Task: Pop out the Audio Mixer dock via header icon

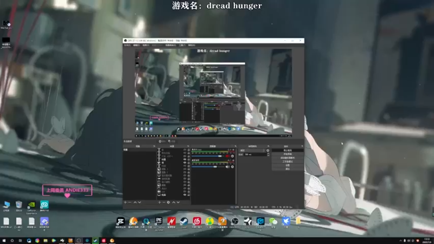Action: click(235, 146)
